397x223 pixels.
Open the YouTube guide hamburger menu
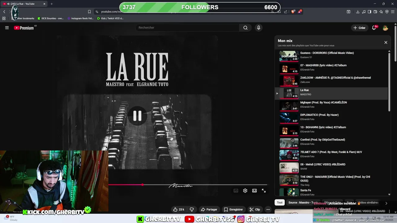tap(7, 28)
